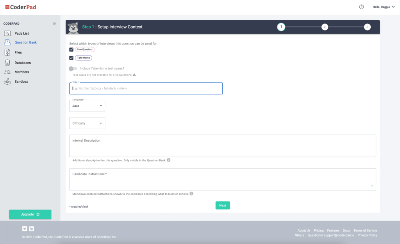Viewport: 400px width, 244px height.
Task: Click support@coderpad.io email link
Action: pyautogui.click(x=339, y=235)
